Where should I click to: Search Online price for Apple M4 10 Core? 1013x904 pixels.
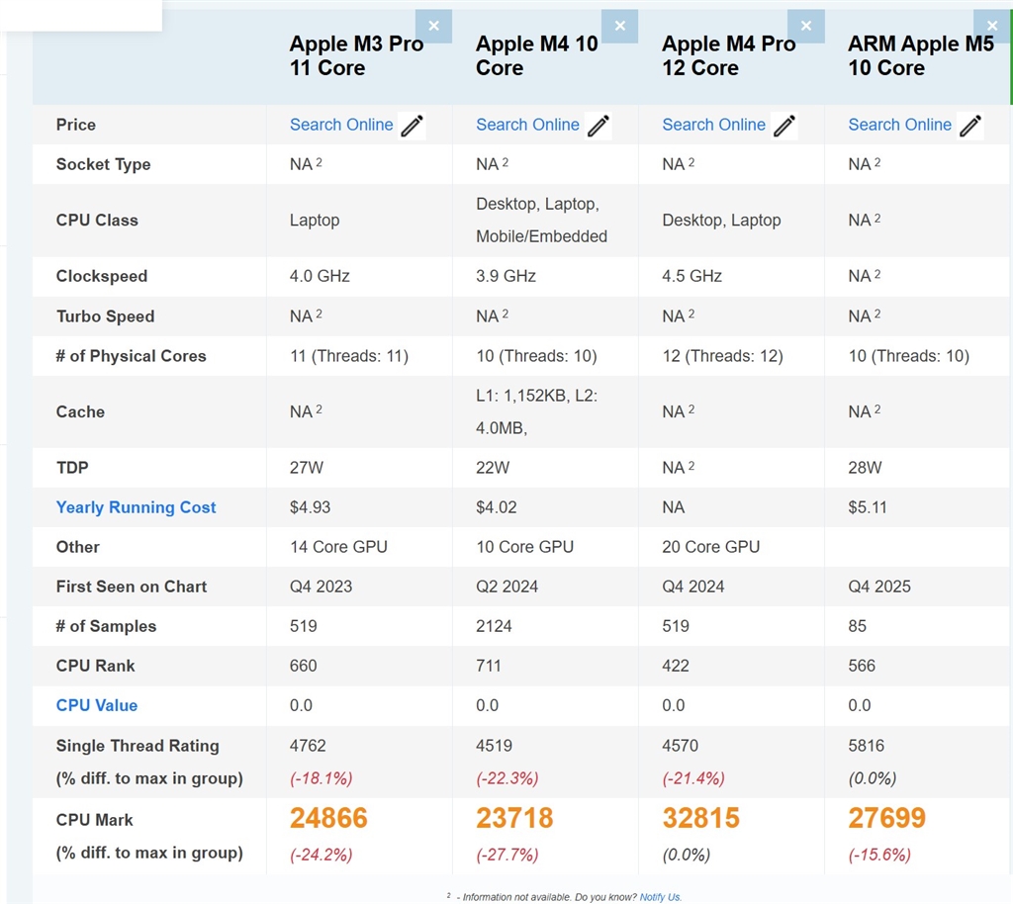click(527, 125)
